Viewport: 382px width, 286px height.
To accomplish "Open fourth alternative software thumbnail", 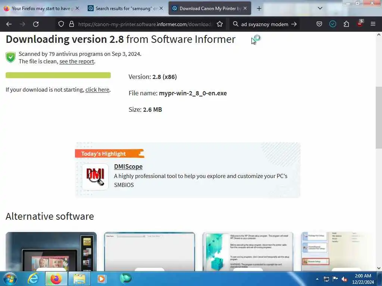I will [x=338, y=251].
